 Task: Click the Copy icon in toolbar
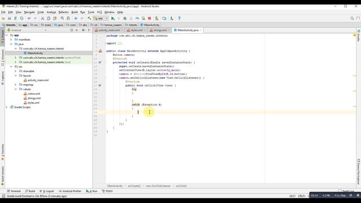click(49, 19)
